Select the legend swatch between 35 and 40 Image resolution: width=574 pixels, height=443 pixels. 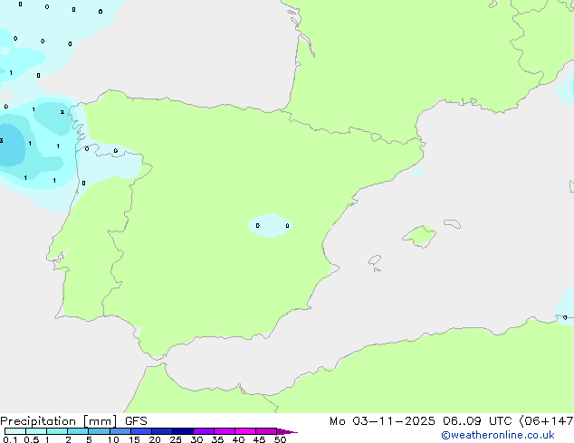click(225, 431)
